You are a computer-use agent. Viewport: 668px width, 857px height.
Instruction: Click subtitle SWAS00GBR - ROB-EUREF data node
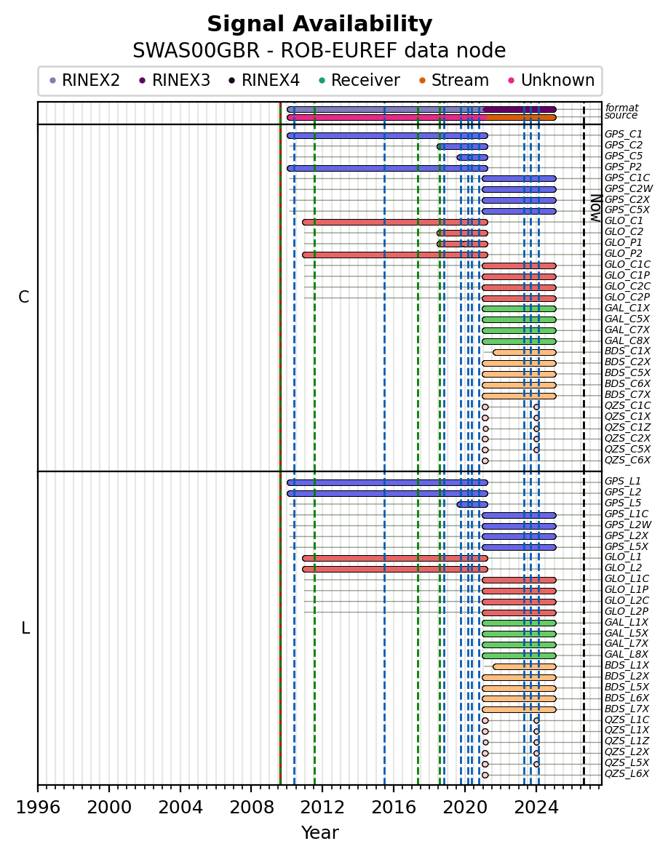319,50
